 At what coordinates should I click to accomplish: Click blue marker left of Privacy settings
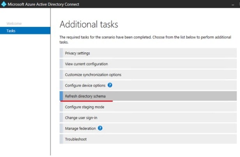(61, 53)
